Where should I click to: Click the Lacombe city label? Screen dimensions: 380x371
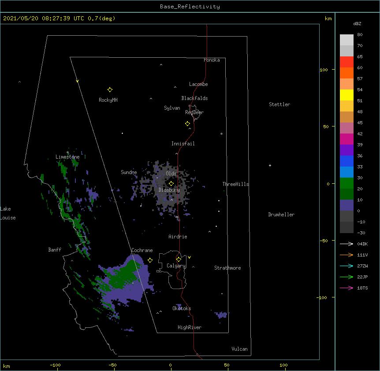(198, 84)
